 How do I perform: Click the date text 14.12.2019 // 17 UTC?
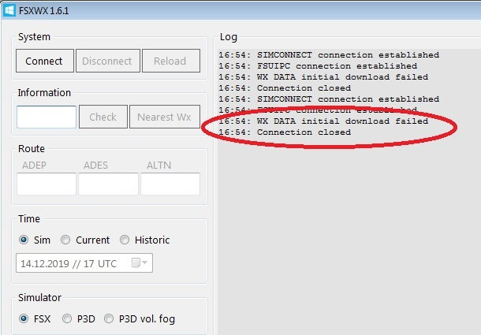click(x=69, y=263)
